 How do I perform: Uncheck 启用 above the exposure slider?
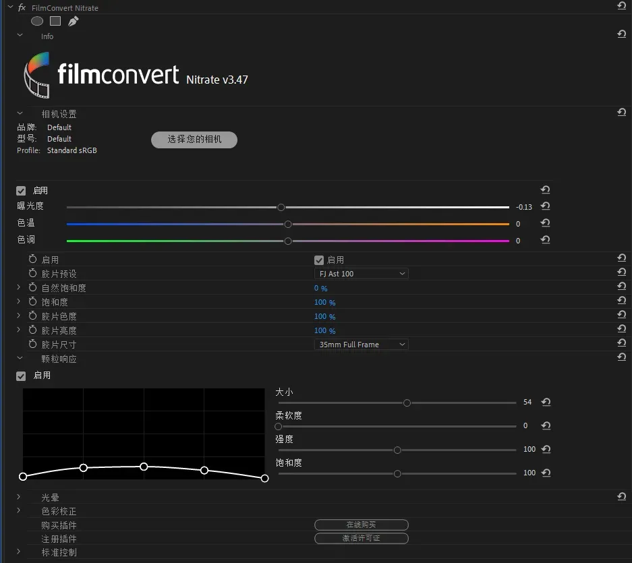(x=21, y=191)
